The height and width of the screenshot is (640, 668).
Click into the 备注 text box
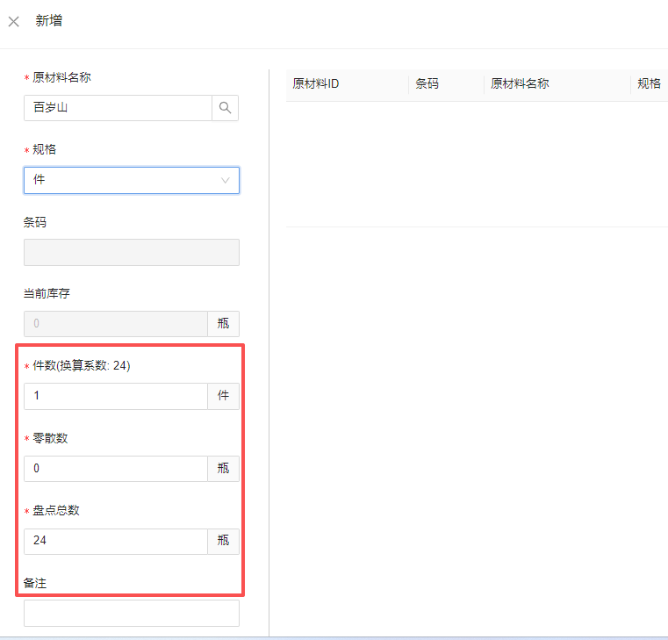pyautogui.click(x=131, y=613)
